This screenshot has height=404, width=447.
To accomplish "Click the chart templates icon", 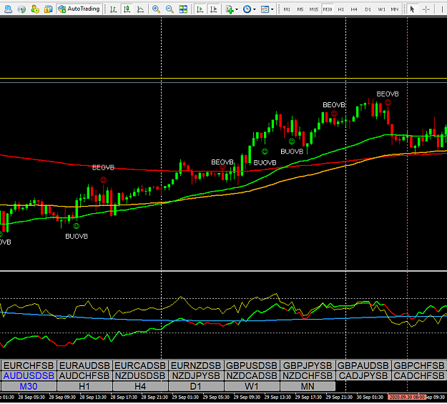I will (265, 9).
